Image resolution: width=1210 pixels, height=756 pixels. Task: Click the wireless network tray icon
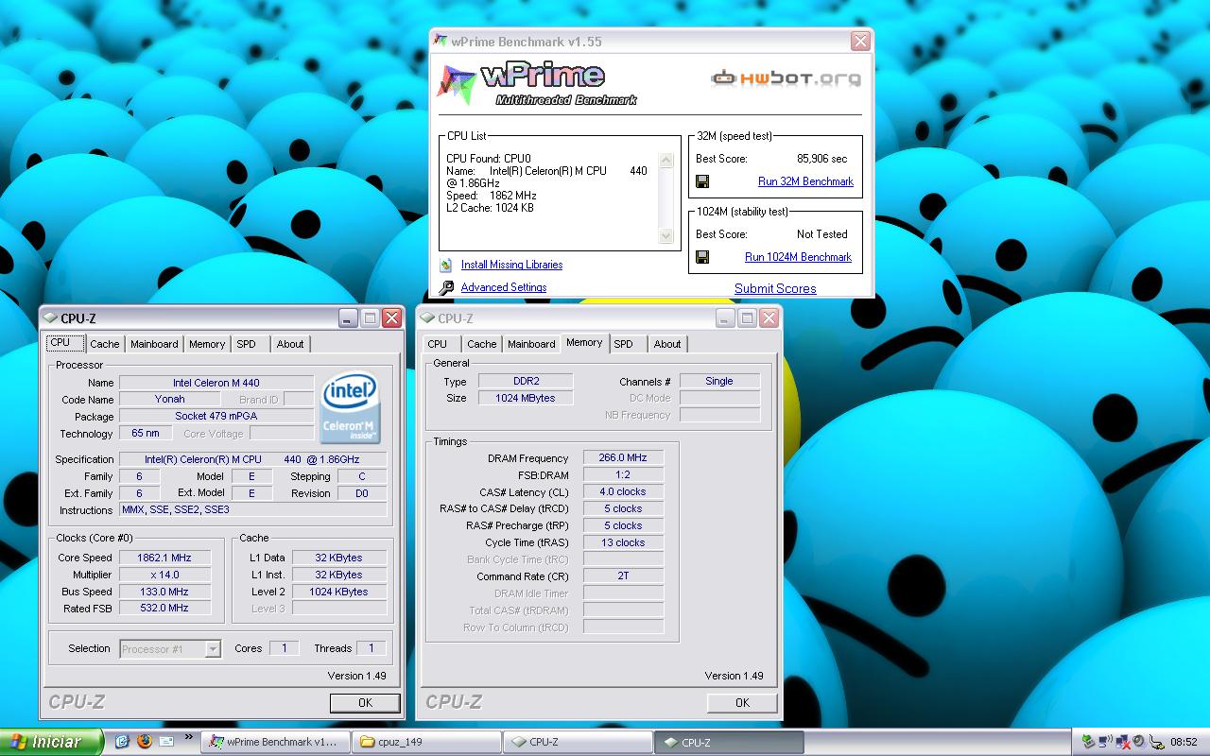coord(1106,742)
